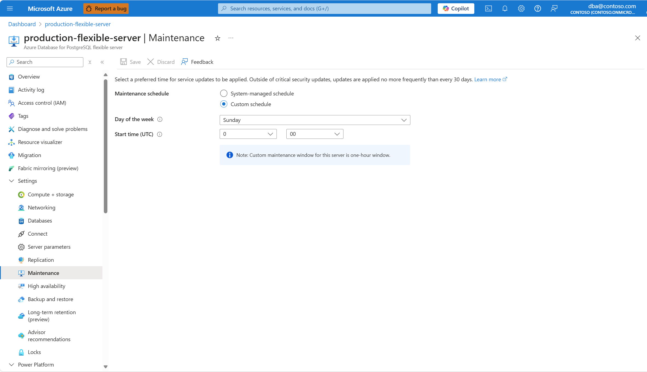Favorite this page with star icon
Viewport: 647px width, 372px height.
(x=217, y=38)
